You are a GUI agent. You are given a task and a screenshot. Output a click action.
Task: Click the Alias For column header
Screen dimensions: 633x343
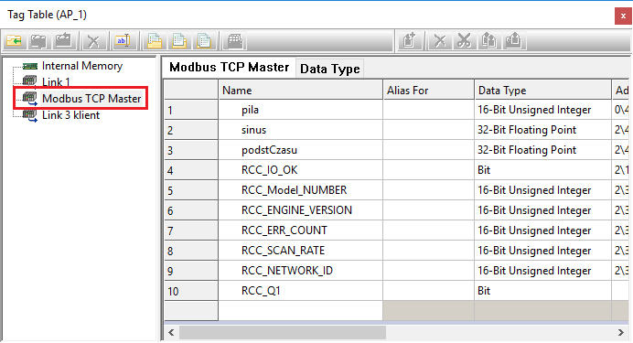coord(428,90)
